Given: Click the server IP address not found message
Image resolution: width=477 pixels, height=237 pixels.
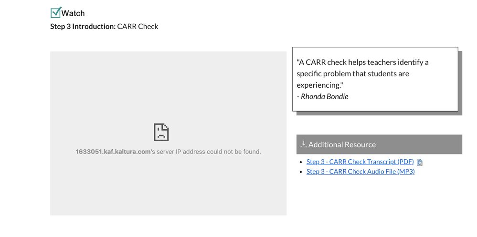Looking at the screenshot, I should coord(168,152).
